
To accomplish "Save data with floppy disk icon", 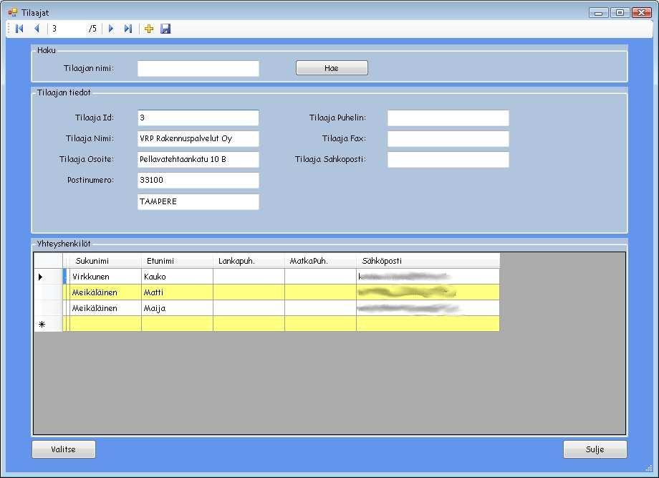I will pyautogui.click(x=165, y=29).
